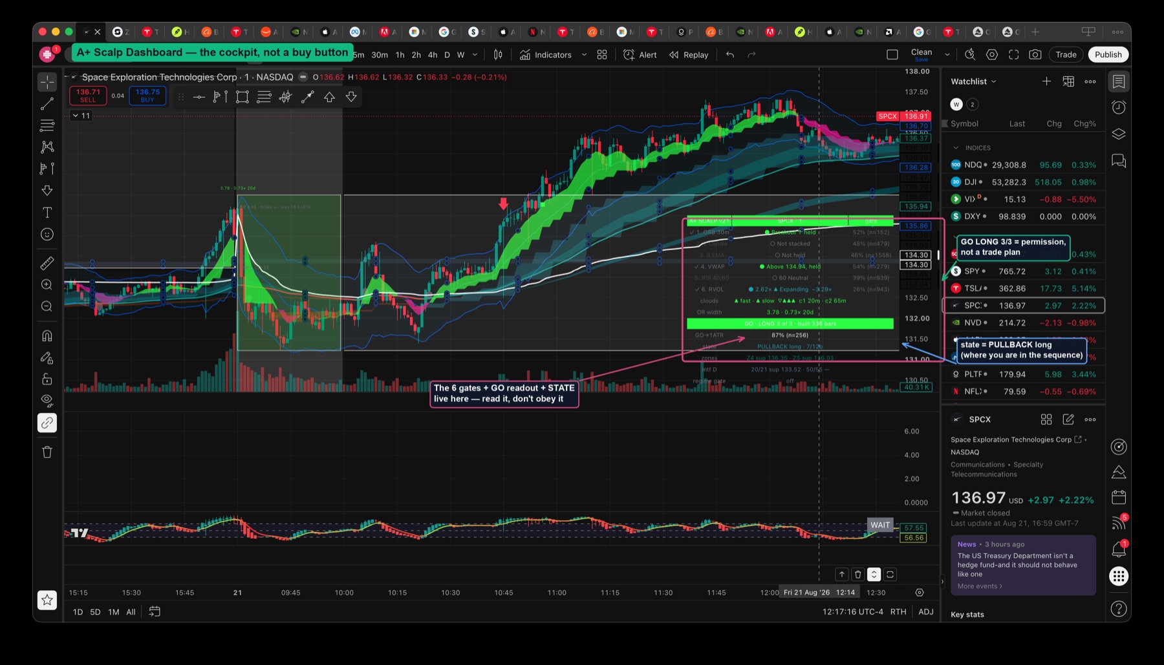Open the object tree layers icon

coord(1119,134)
